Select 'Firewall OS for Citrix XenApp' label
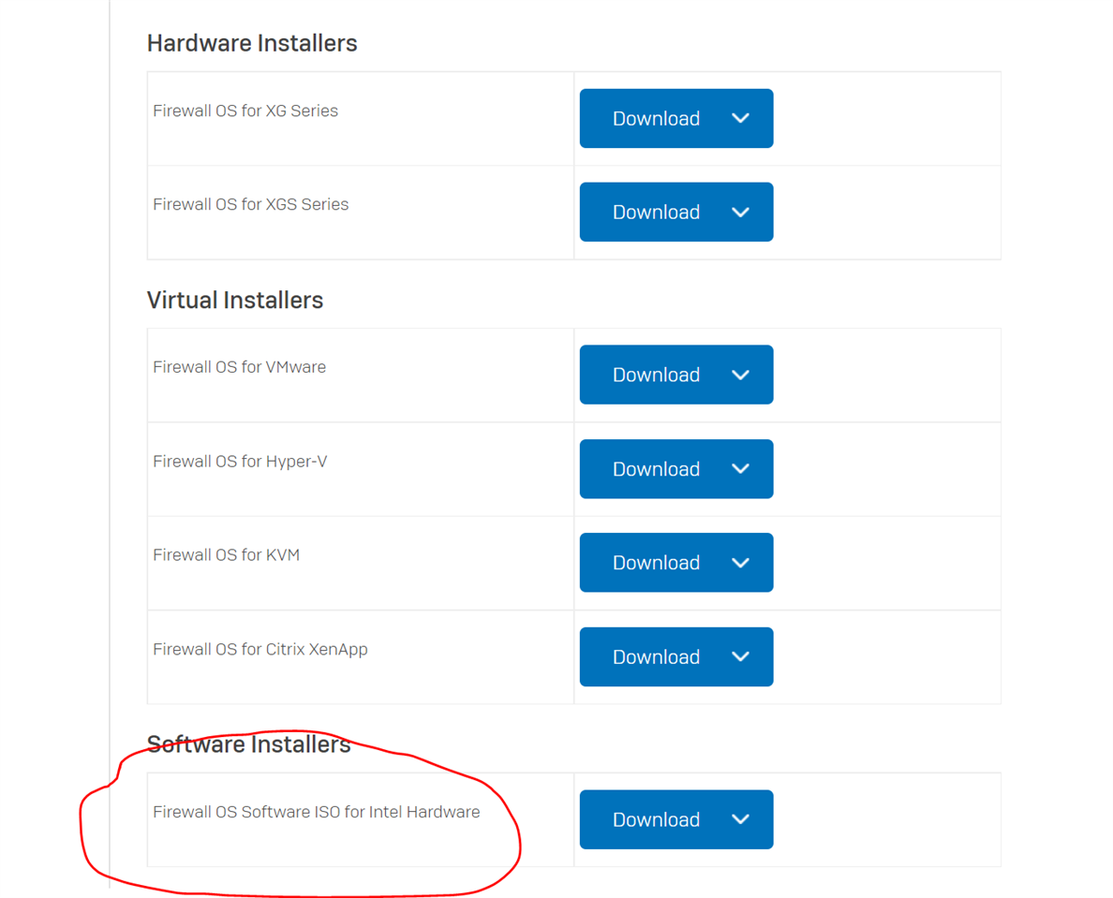 260,649
